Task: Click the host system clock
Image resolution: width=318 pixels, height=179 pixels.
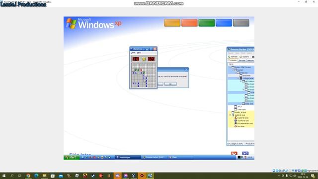Action: (x=303, y=176)
